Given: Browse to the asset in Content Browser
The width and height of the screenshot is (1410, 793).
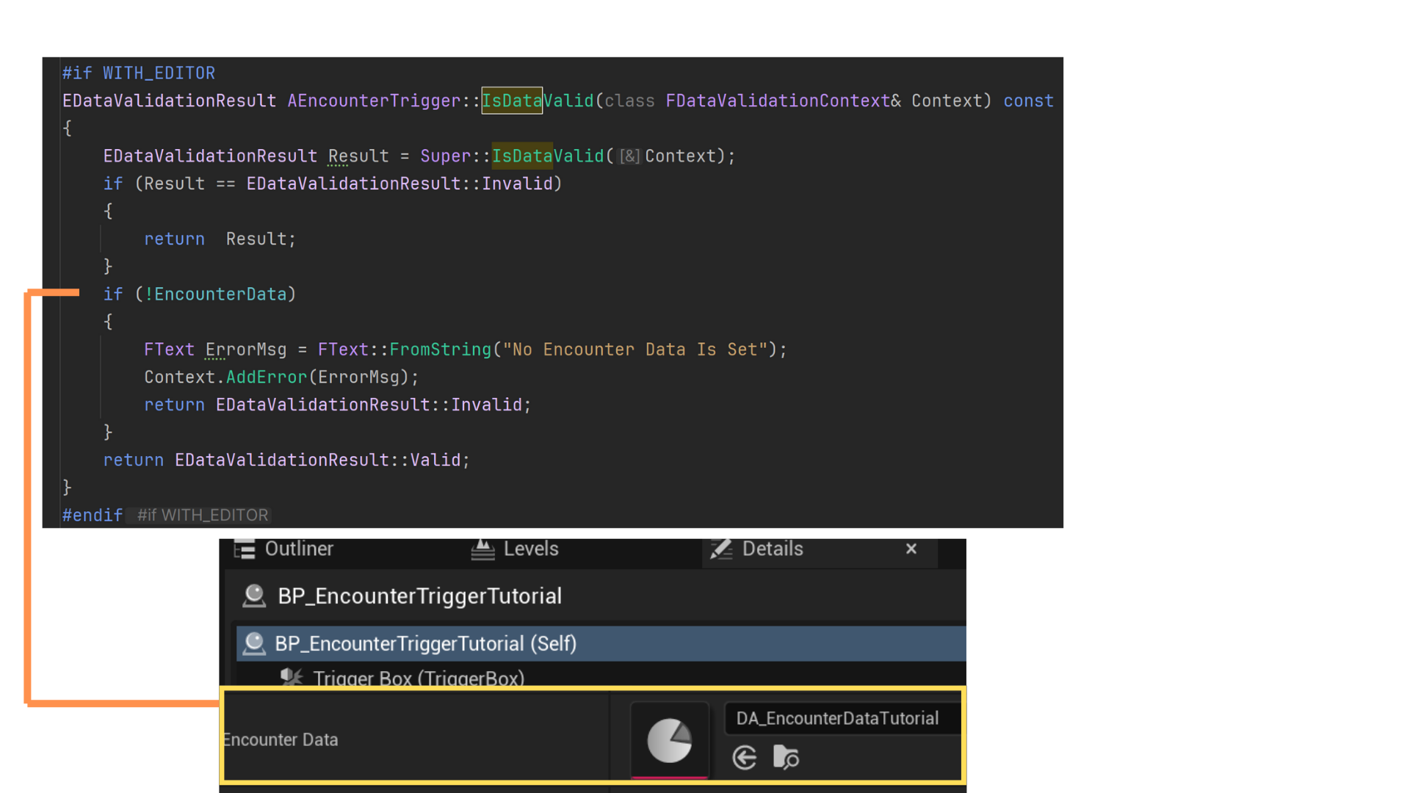Looking at the screenshot, I should tap(786, 757).
